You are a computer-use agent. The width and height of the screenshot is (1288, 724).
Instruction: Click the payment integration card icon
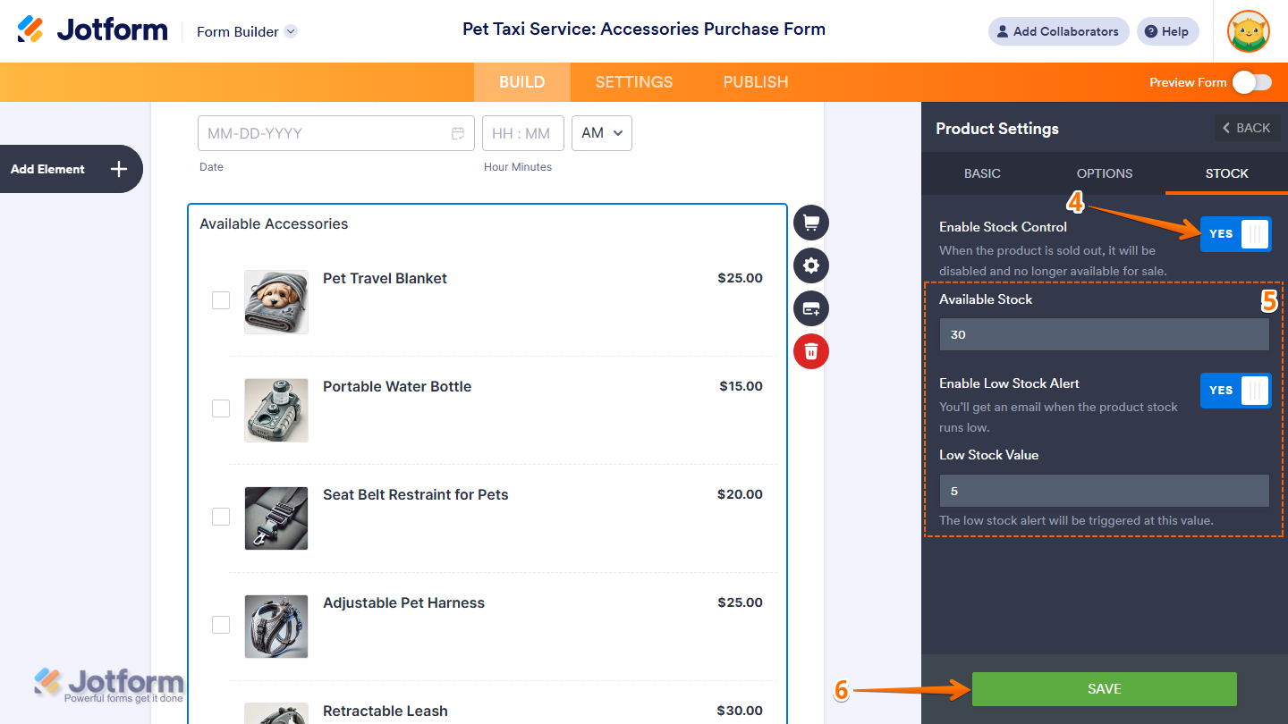pos(811,308)
